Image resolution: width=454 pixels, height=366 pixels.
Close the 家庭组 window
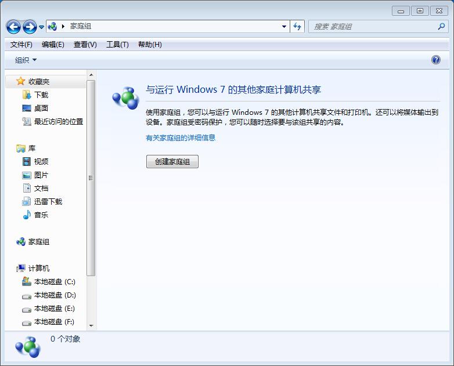click(x=439, y=11)
